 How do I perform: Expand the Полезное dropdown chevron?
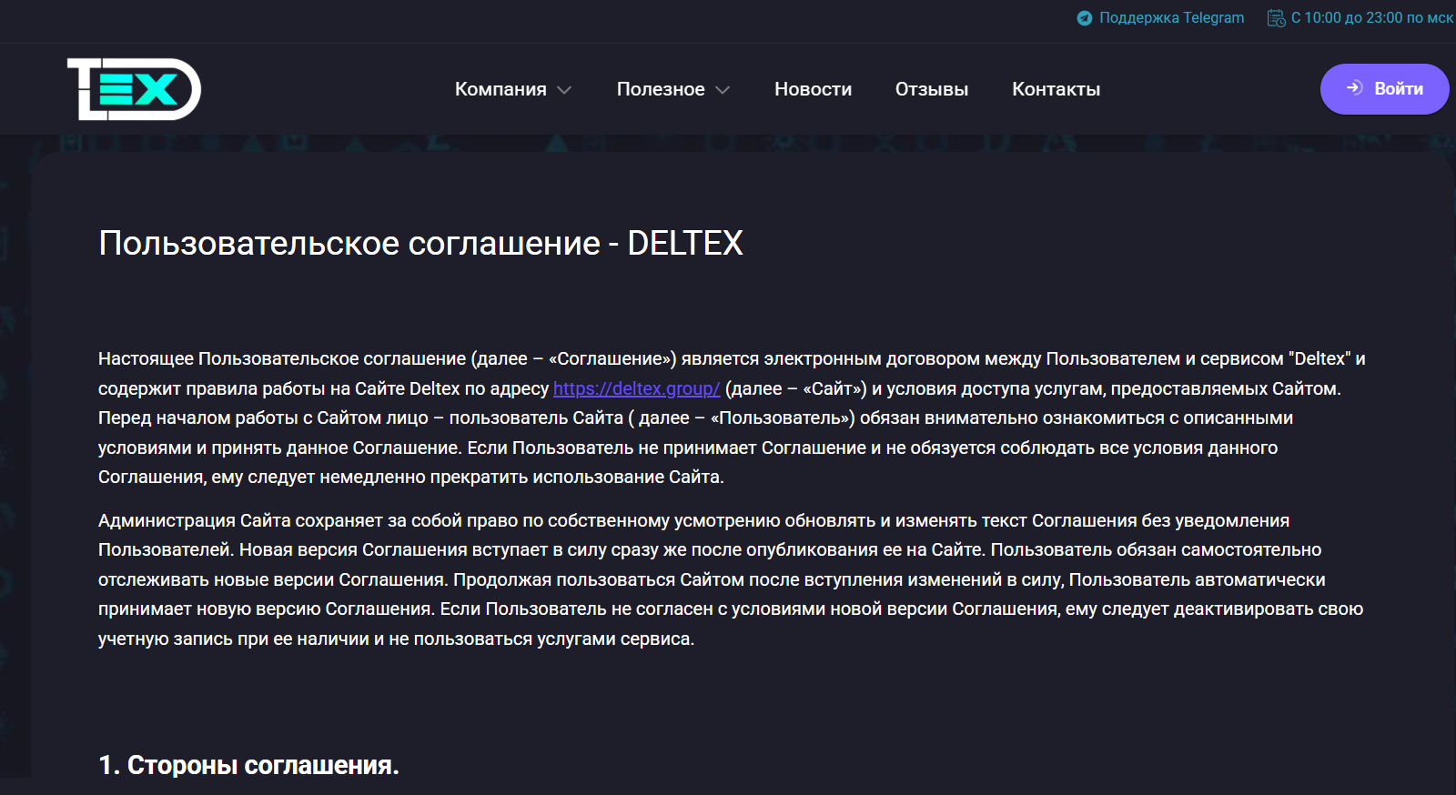coord(723,90)
